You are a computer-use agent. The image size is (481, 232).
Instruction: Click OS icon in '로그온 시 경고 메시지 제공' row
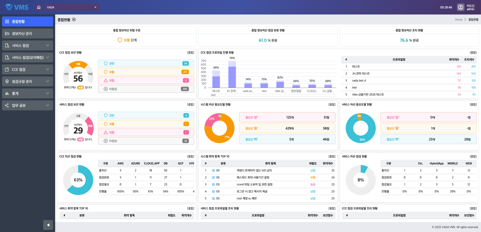[213, 192]
